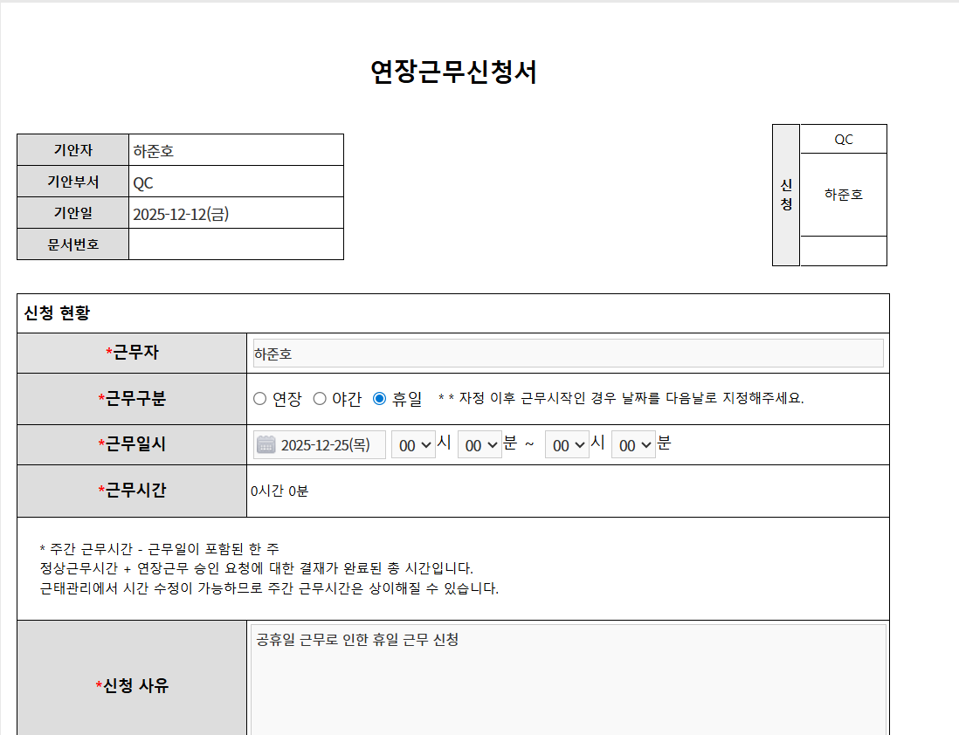Click the 근태관리에서 시간 수정 note line

click(269, 588)
